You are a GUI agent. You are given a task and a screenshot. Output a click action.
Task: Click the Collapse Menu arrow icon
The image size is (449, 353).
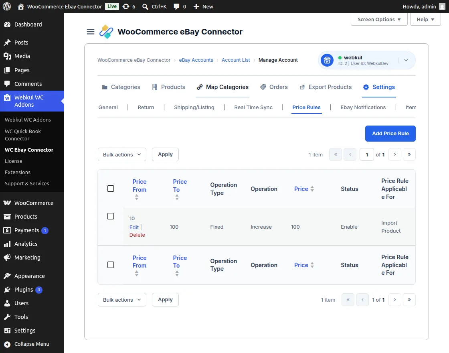pyautogui.click(x=7, y=344)
